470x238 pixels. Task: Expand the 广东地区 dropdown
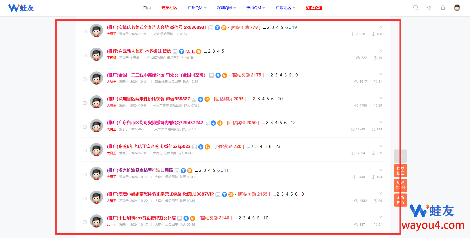(x=285, y=8)
